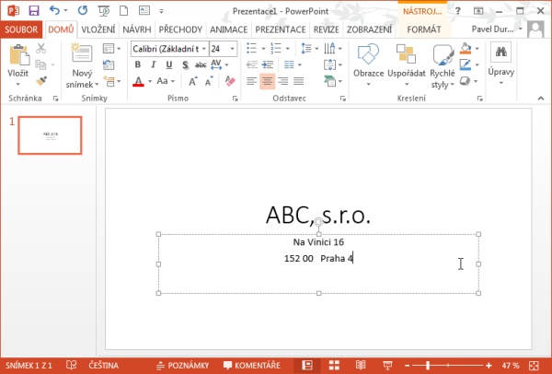The height and width of the screenshot is (374, 552).
Task: Open character spacing AV dropdown
Action: [x=219, y=64]
